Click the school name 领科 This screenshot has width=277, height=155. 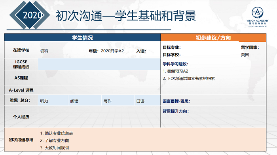44,51
